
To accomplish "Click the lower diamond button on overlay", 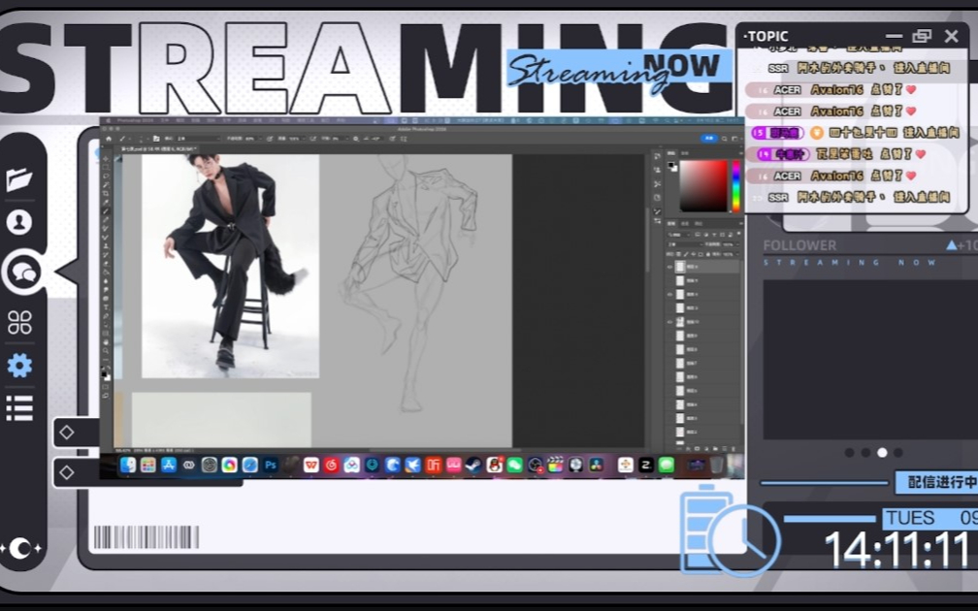I will pos(67,472).
